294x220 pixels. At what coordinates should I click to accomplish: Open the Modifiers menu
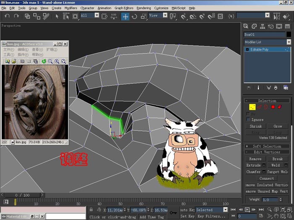[71, 8]
